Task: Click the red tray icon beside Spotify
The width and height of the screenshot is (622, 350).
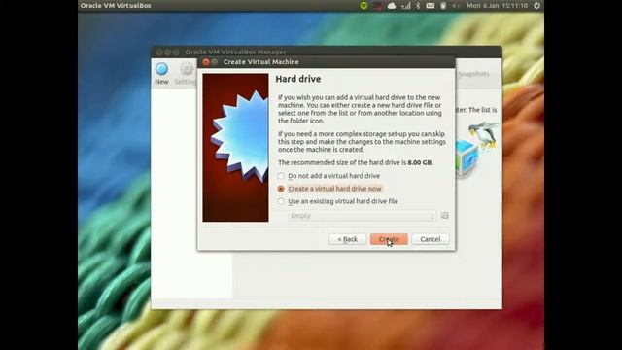Action: 377,6
